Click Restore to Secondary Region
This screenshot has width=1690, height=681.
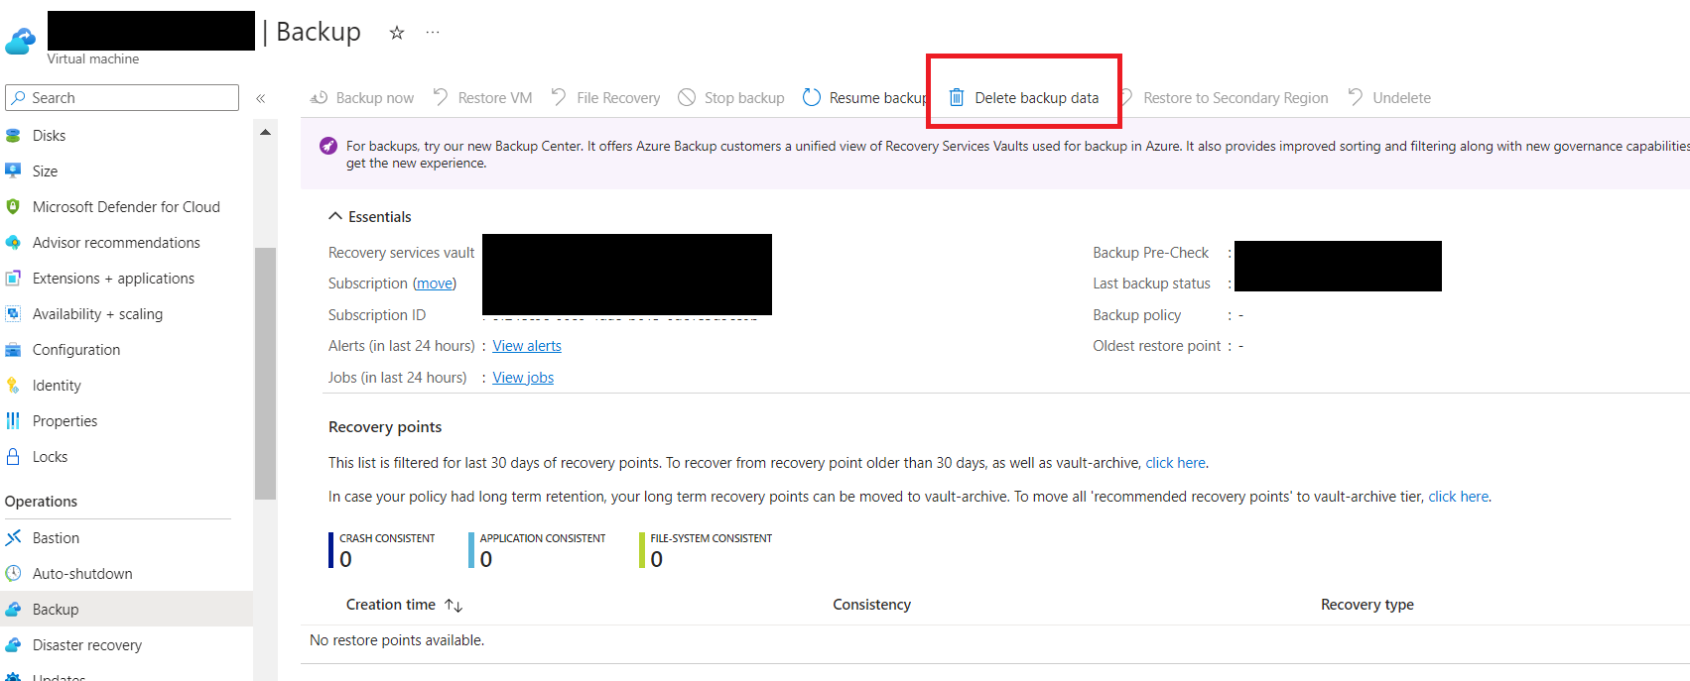tap(1225, 98)
